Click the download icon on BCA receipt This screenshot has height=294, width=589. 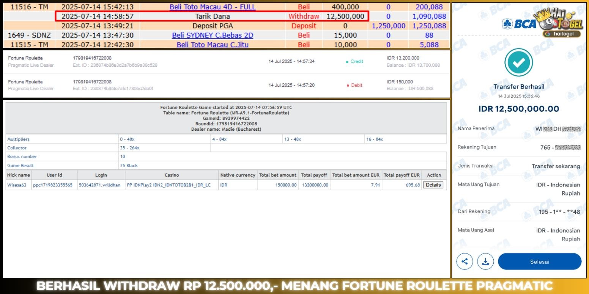[485, 261]
